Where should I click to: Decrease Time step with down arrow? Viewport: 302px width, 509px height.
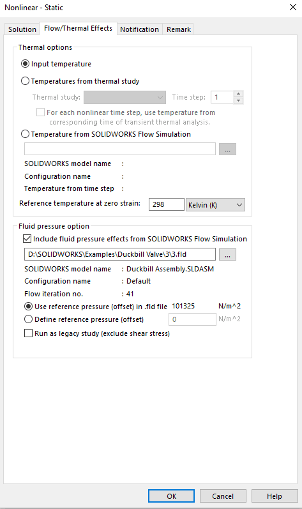(x=238, y=101)
